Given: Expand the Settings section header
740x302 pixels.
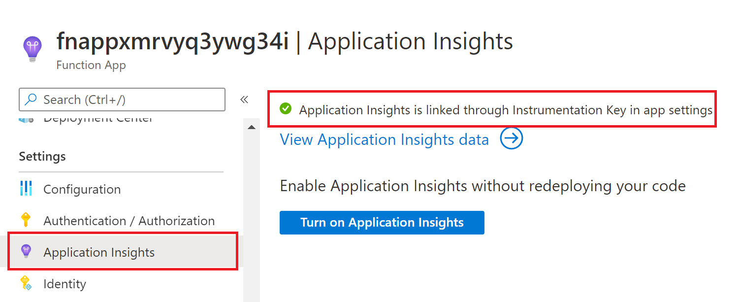Looking at the screenshot, I should (x=42, y=156).
